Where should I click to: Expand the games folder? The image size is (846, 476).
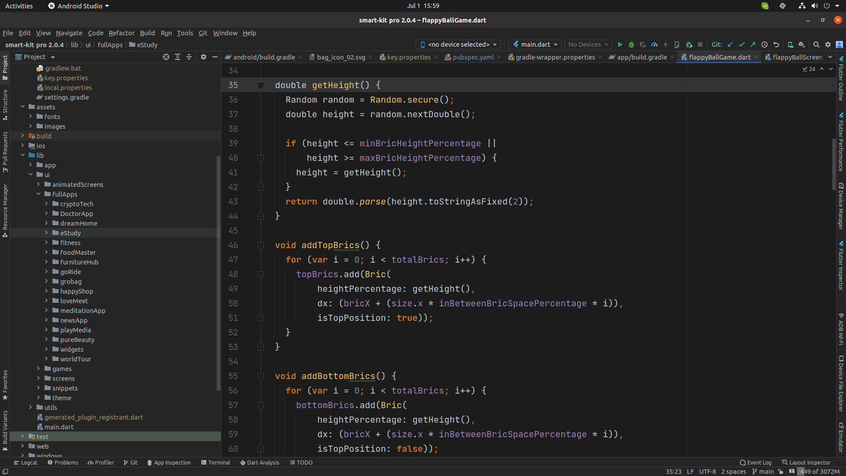[x=38, y=368]
